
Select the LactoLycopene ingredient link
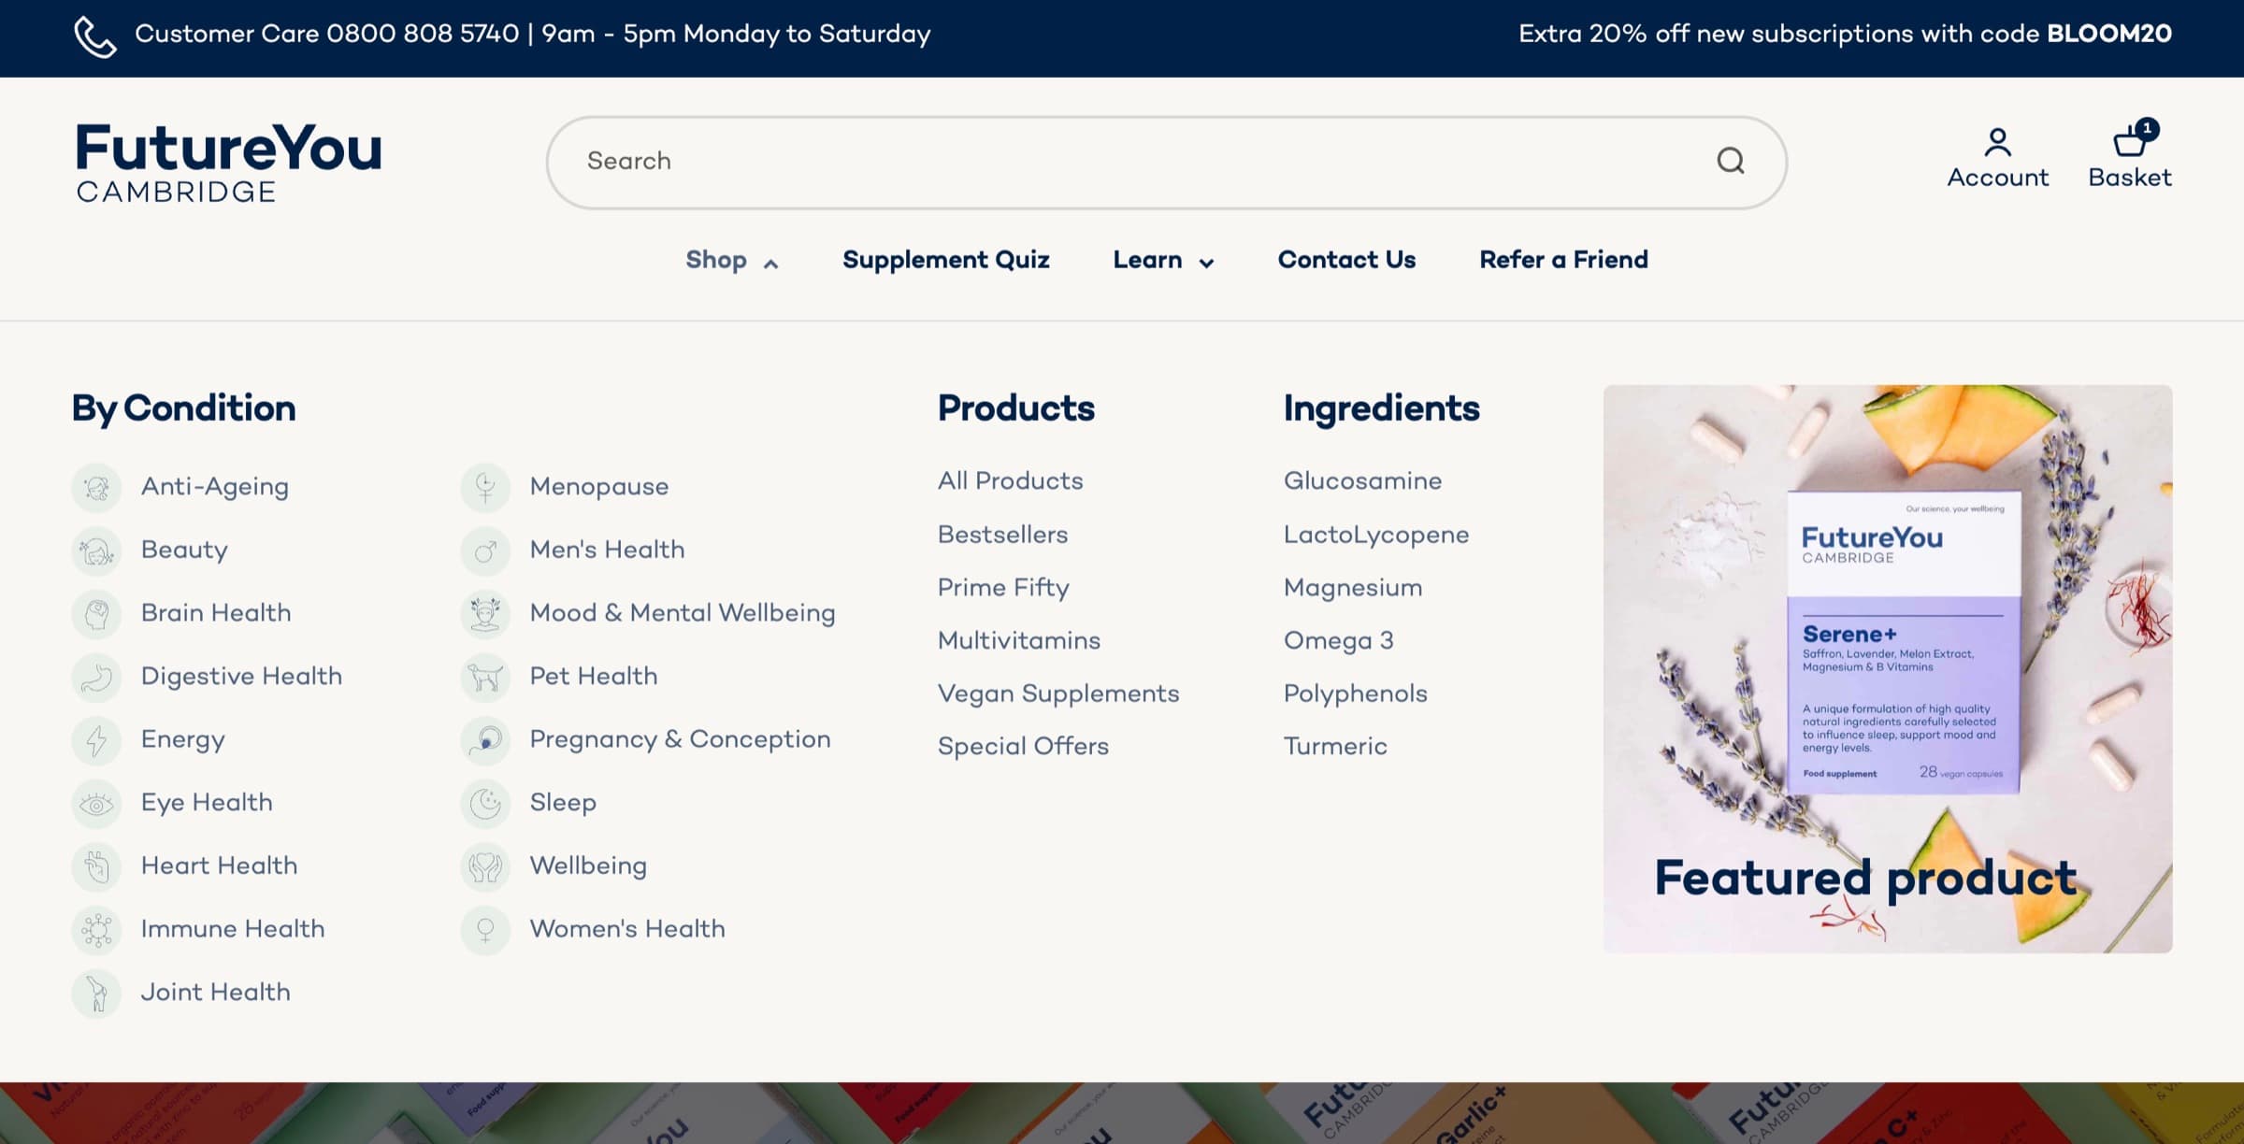pyautogui.click(x=1376, y=536)
